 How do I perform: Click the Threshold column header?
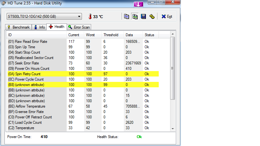(x=112, y=35)
